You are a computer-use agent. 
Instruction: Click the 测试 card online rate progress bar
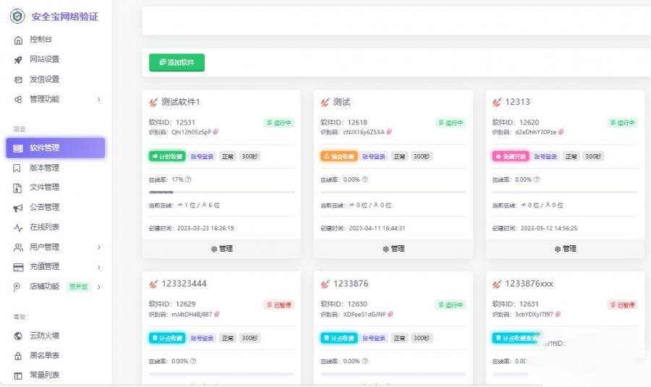tap(393, 192)
